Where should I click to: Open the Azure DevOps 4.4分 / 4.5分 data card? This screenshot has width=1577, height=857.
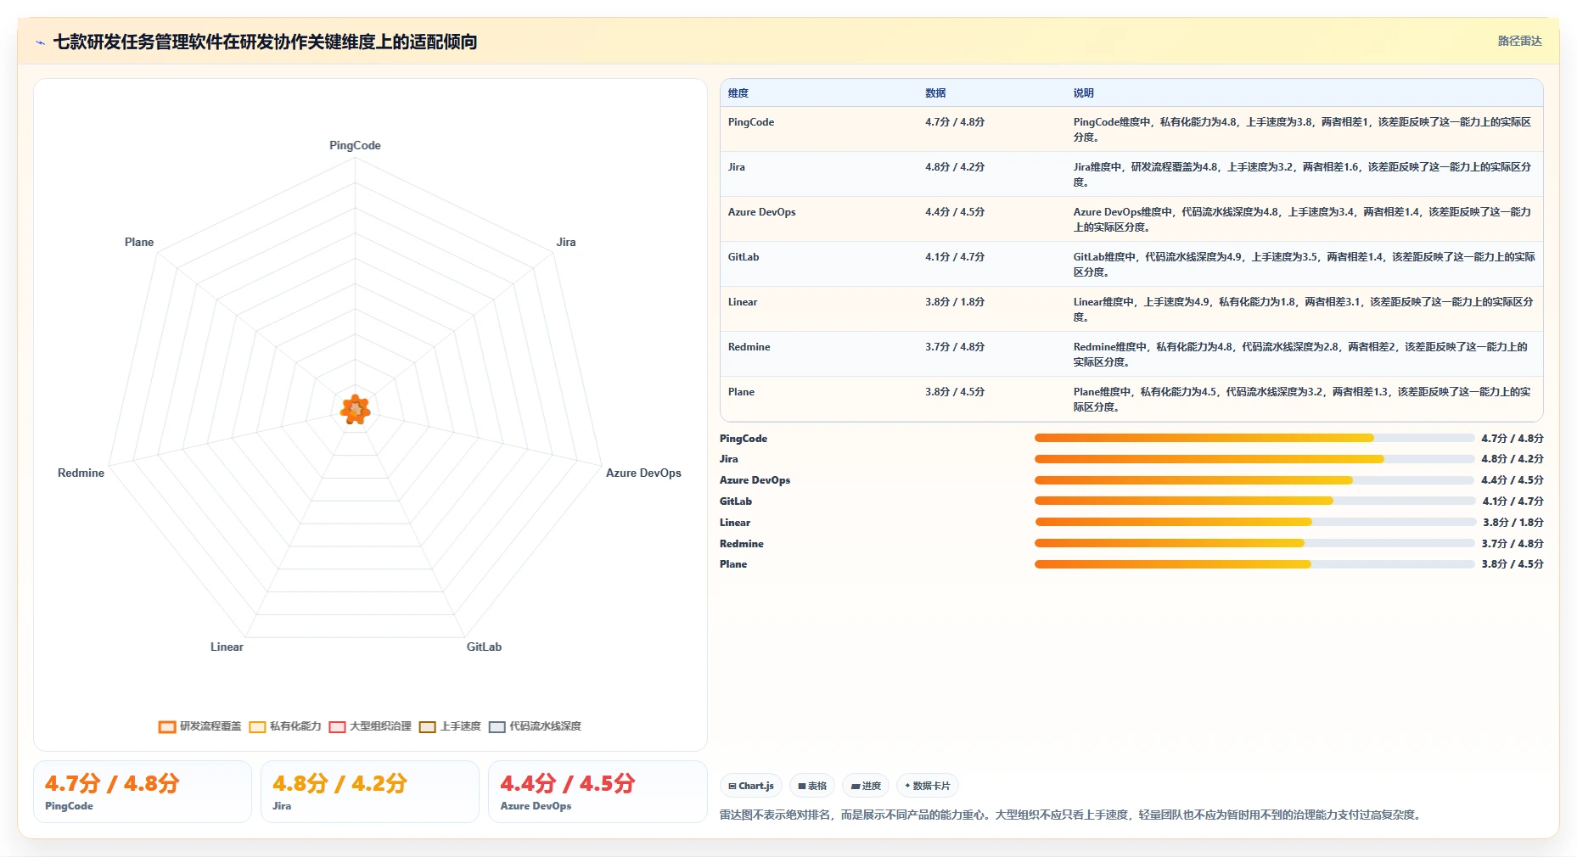coord(598,792)
